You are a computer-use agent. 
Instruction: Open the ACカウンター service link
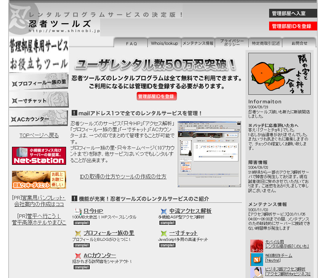click(100, 255)
